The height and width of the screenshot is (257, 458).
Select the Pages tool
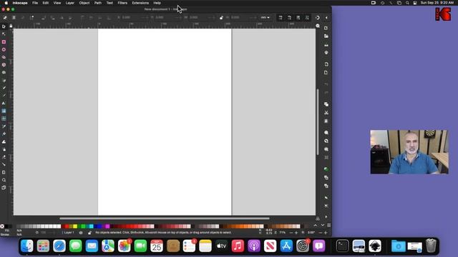click(x=4, y=188)
